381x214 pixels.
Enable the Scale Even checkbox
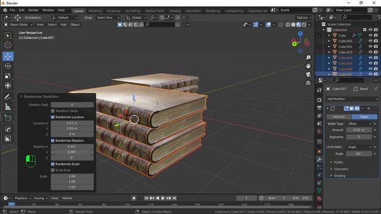(53, 170)
